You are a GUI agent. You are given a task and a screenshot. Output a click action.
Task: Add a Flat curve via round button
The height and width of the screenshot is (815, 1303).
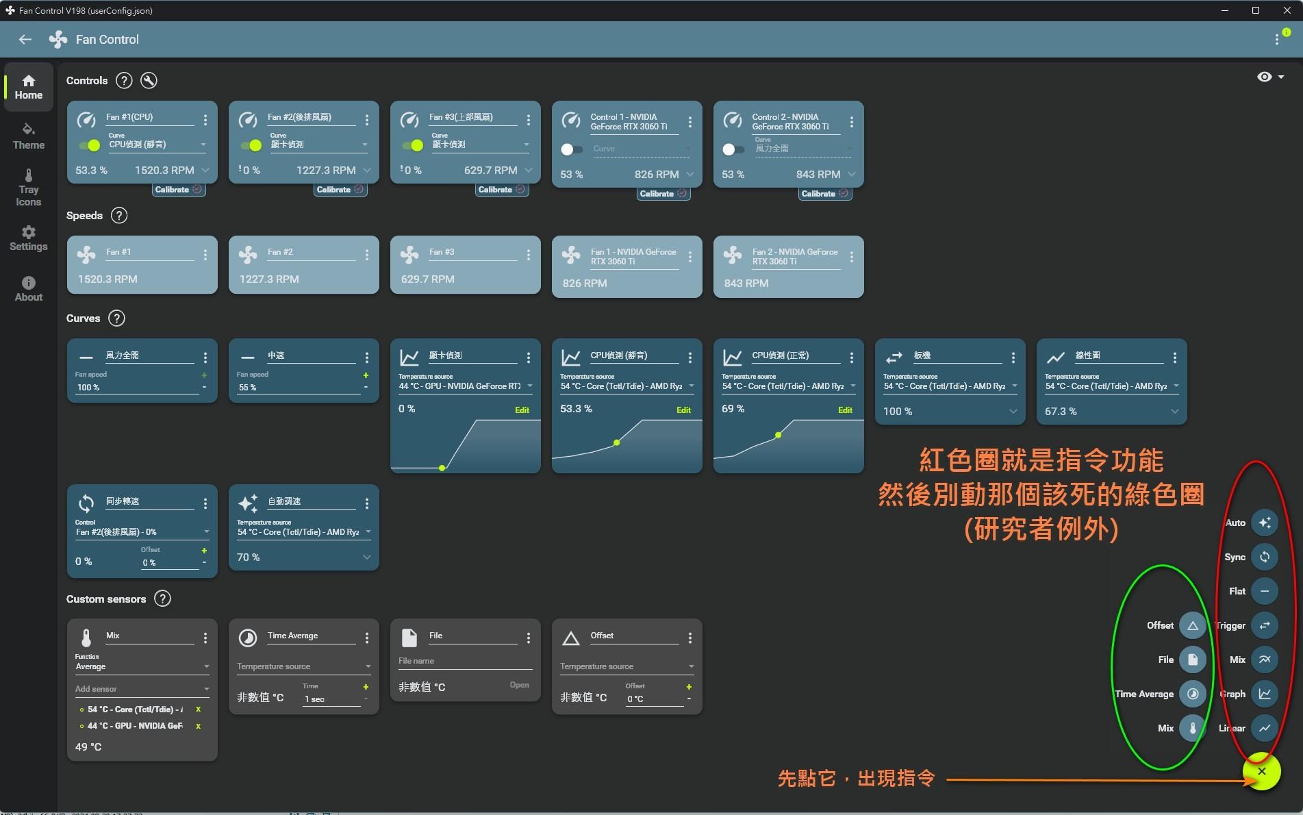(1264, 591)
